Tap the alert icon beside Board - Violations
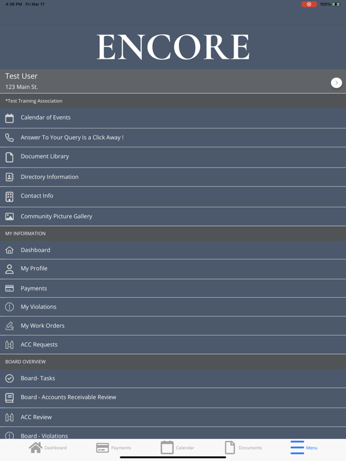Viewport: 346px width, 461px height. pyautogui.click(x=10, y=435)
